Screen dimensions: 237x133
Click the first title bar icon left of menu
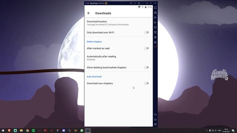click(x=131, y=3)
